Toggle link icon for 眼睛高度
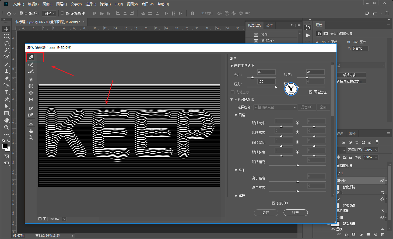The image size is (393, 239). coord(297,132)
